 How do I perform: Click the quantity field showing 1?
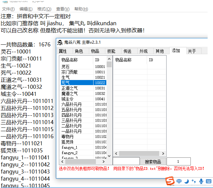click(x=178, y=161)
